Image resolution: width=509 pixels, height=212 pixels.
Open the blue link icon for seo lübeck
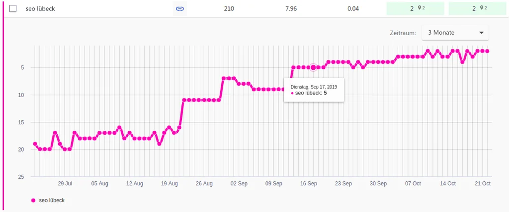pyautogui.click(x=179, y=9)
